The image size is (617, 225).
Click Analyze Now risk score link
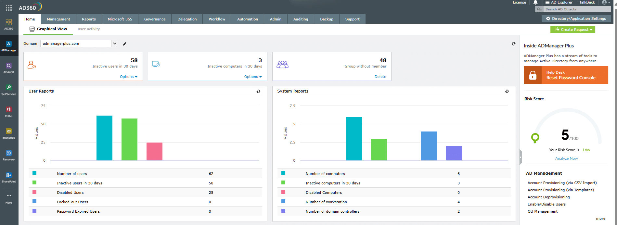pos(566,158)
